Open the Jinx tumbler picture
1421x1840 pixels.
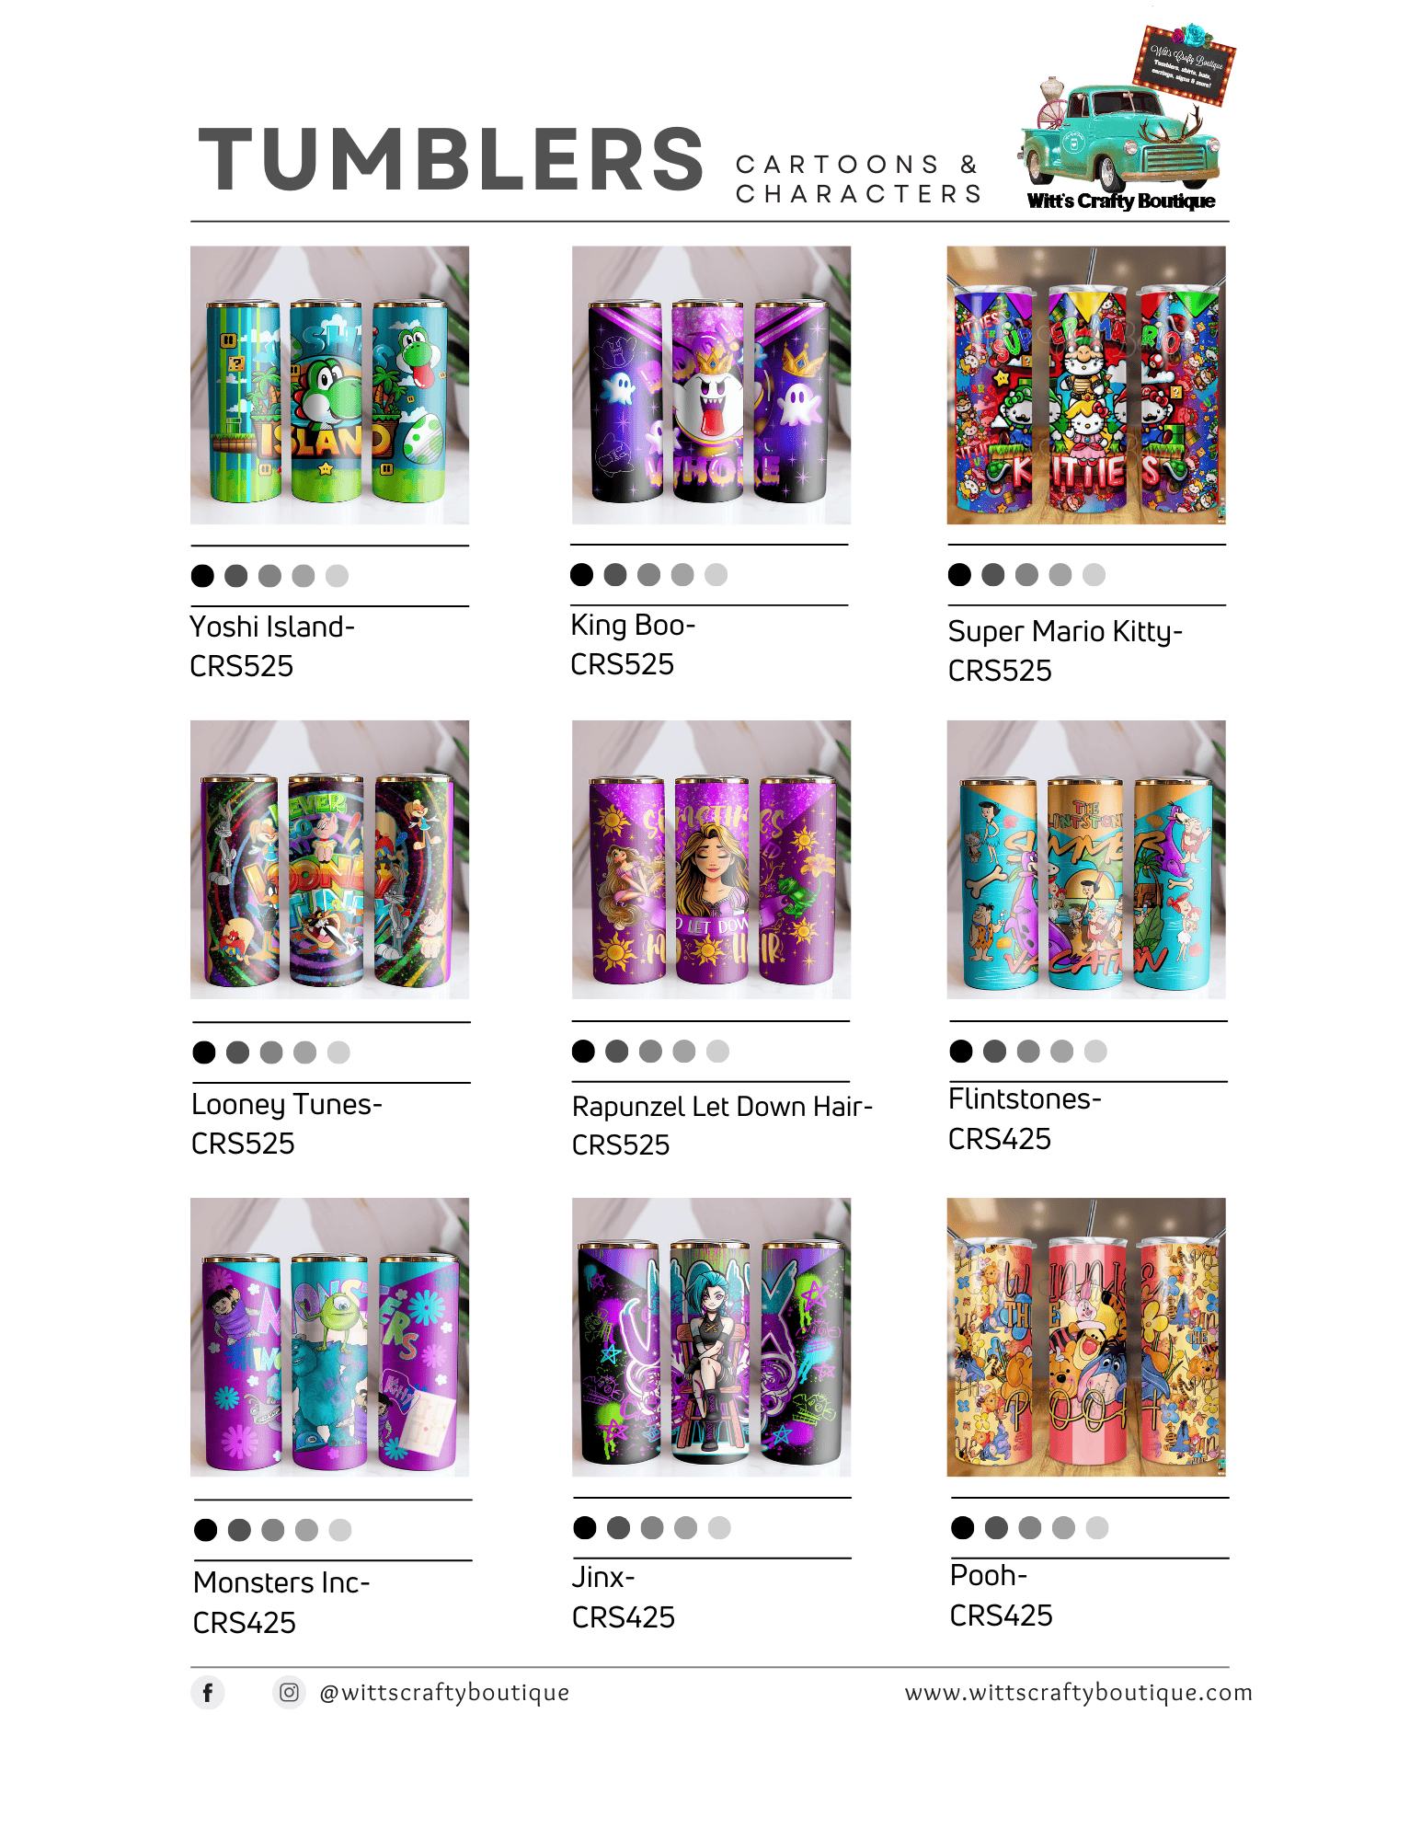tap(711, 1337)
